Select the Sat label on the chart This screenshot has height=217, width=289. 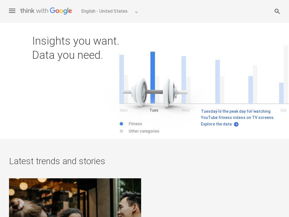pyautogui.click(x=283, y=110)
